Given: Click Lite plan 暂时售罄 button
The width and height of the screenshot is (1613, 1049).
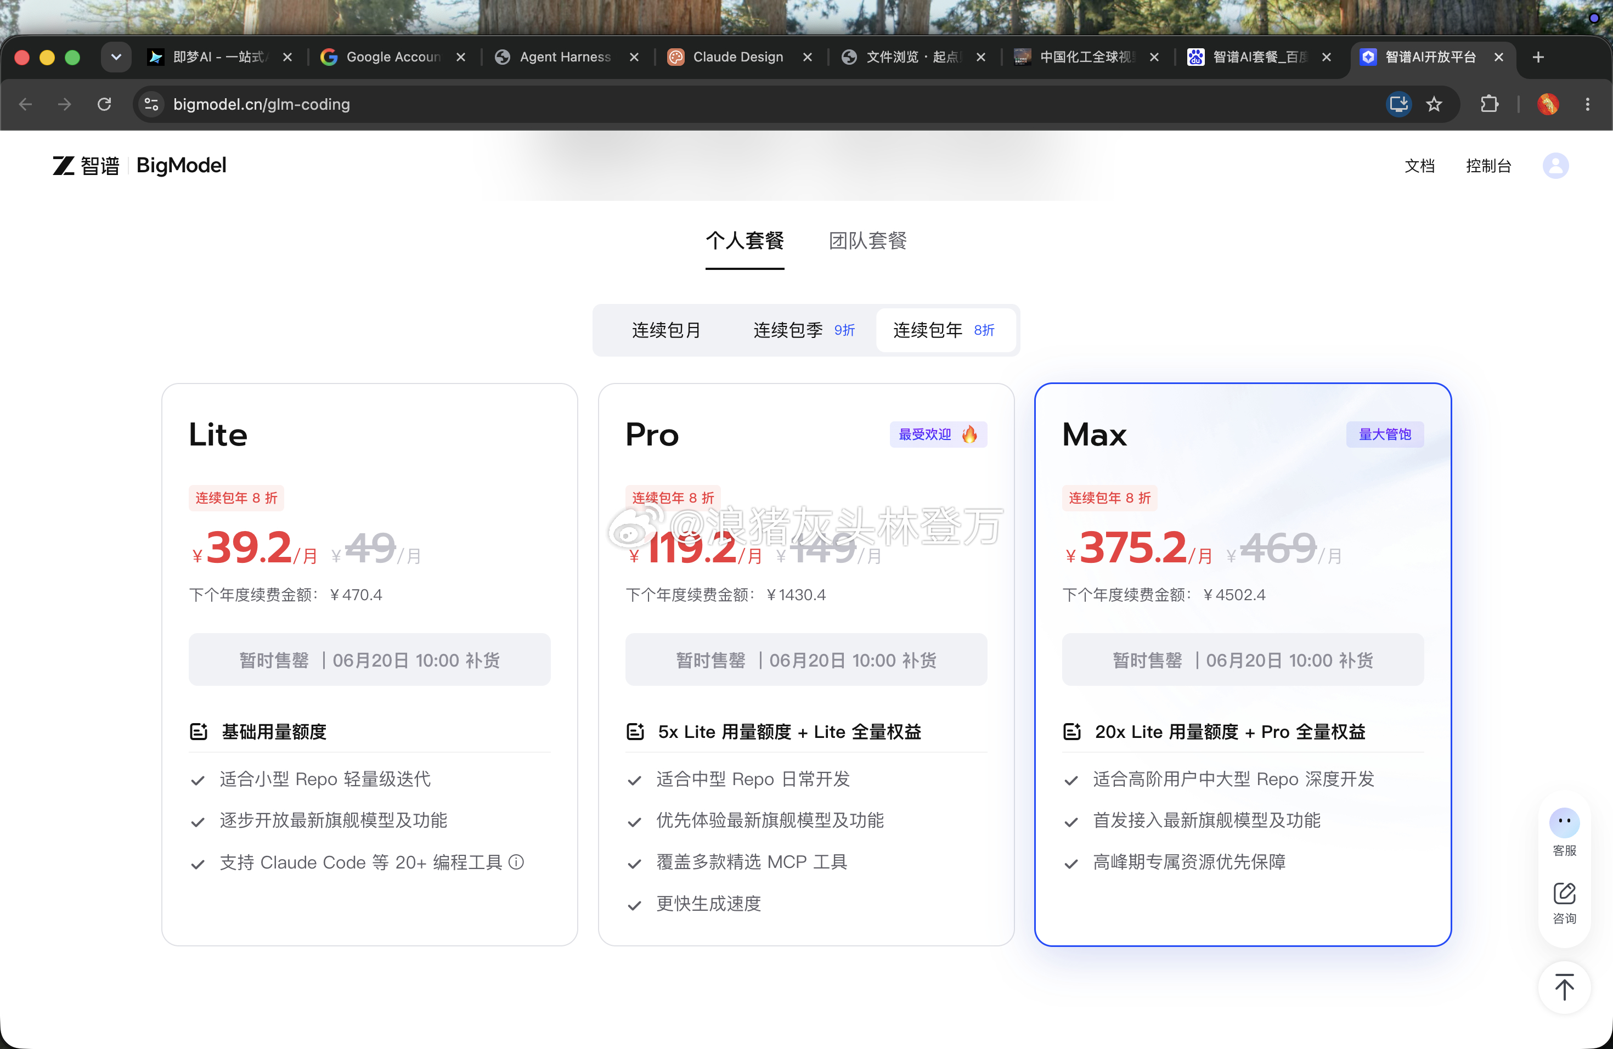Looking at the screenshot, I should [x=369, y=660].
